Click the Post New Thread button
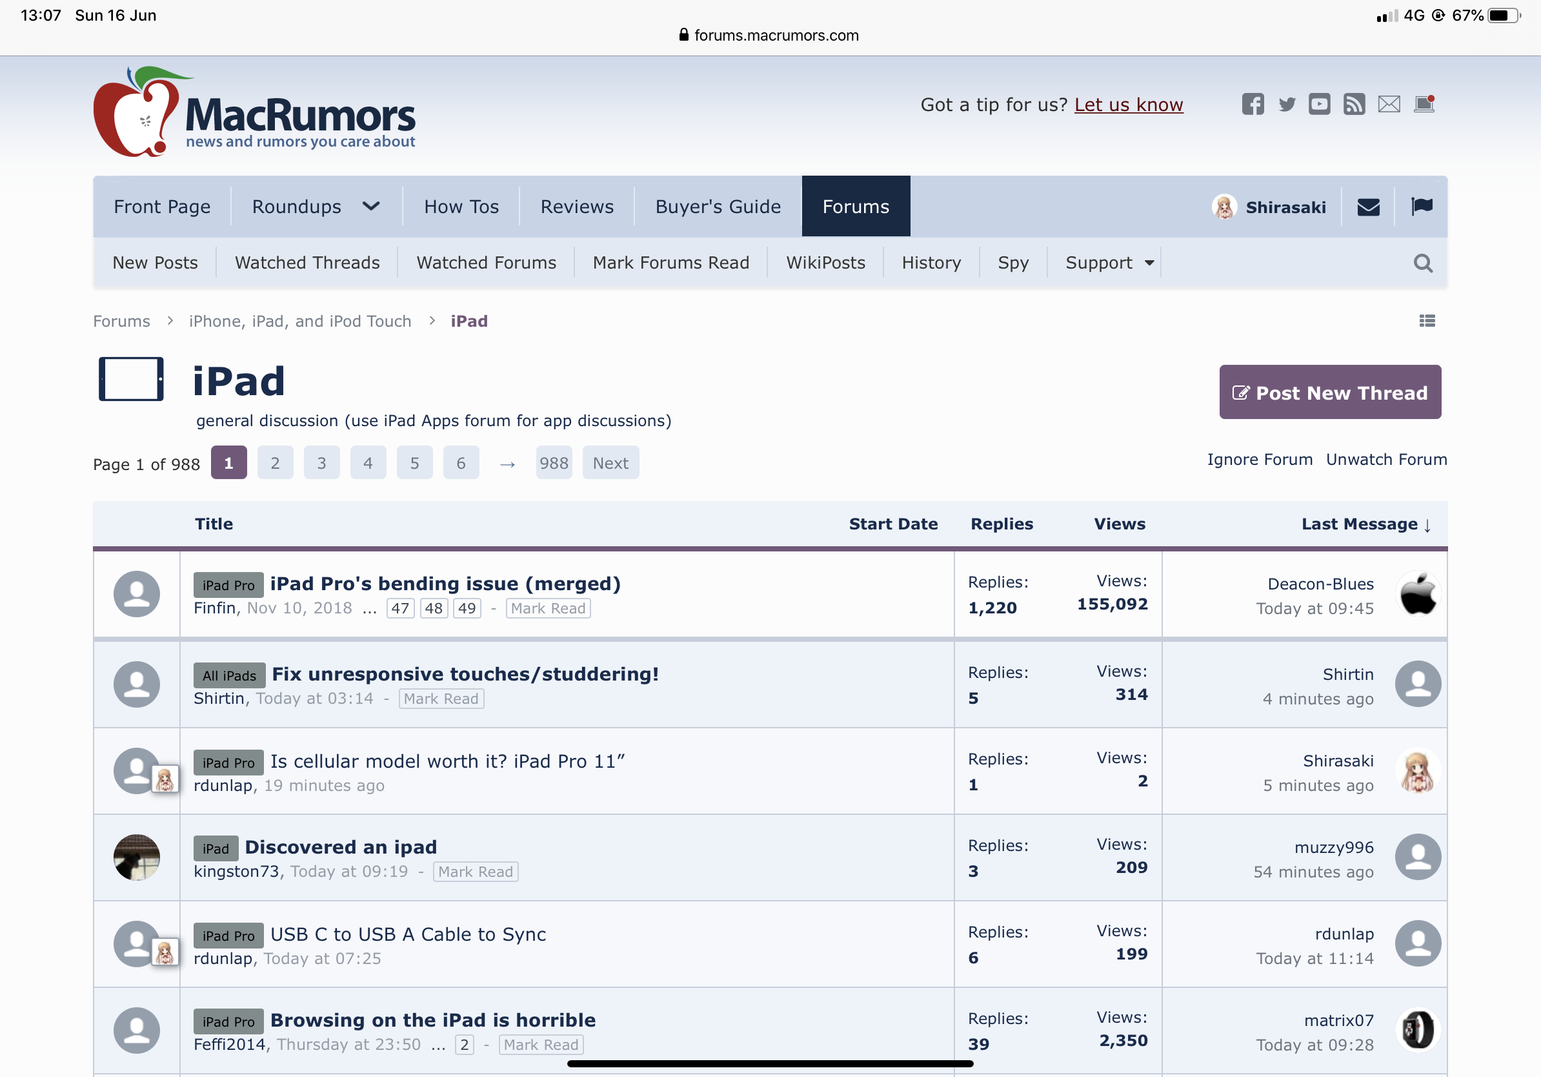The image size is (1541, 1077). click(1329, 393)
